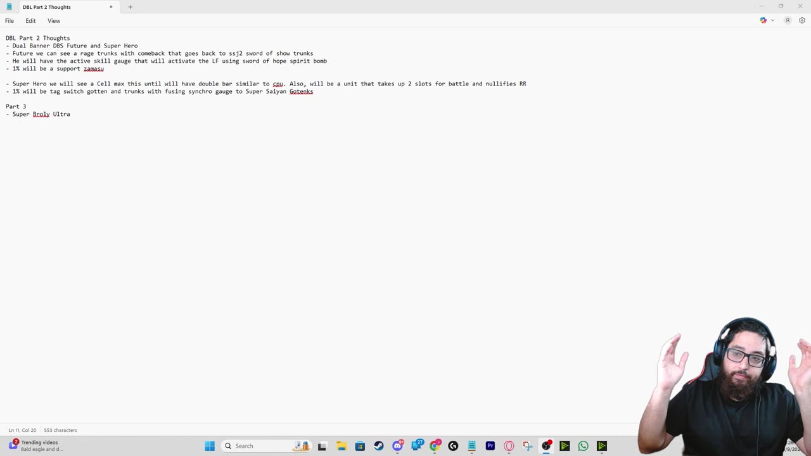Click the Notepad app icon in title bar
This screenshot has width=811, height=456.
[x=9, y=7]
